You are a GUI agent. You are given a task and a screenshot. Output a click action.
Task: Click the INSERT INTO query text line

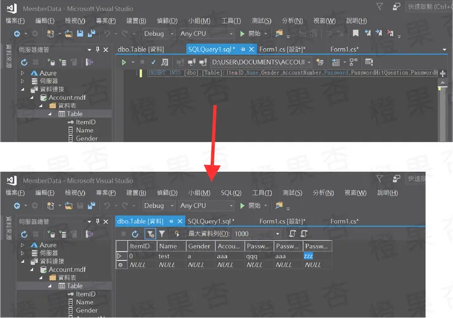coord(293,73)
